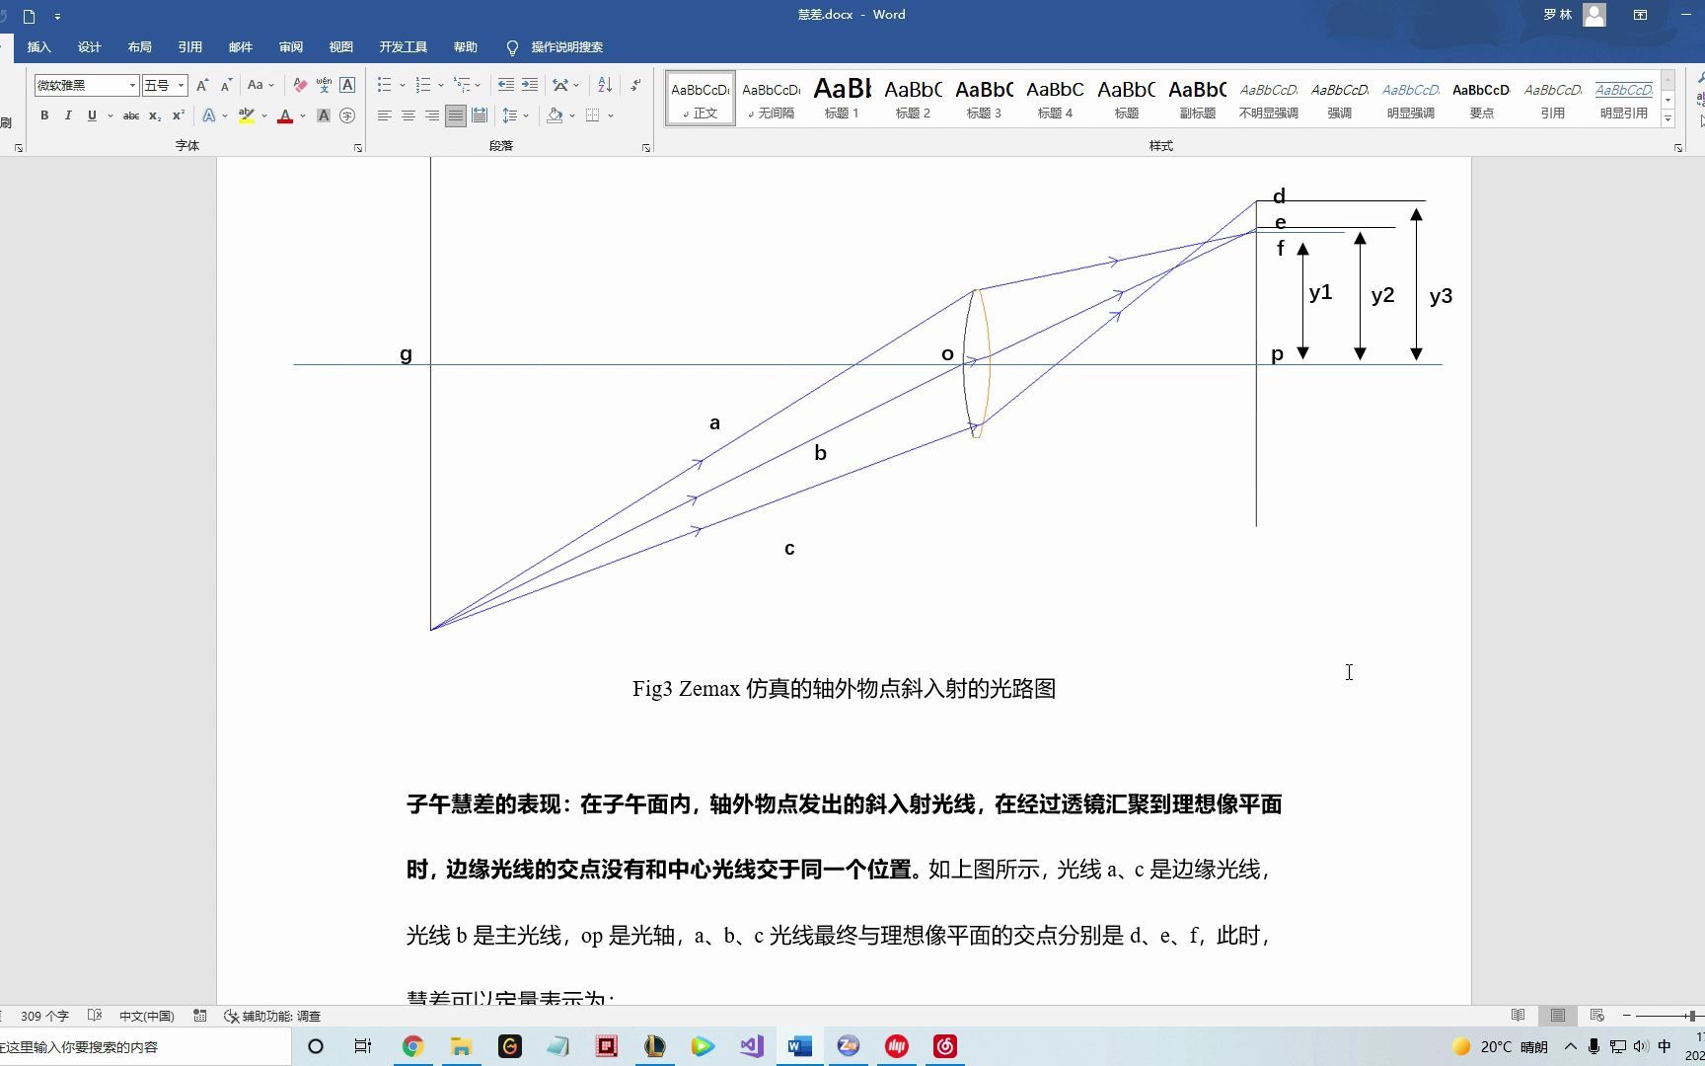1705x1066 pixels.
Task: Open 开发工具 ribbon tab
Action: 404,47
